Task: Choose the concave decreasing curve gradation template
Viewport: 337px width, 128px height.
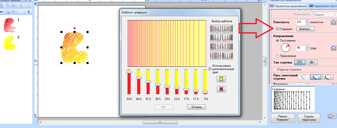Action: click(215, 38)
